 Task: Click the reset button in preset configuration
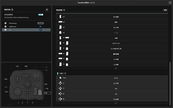pos(165,10)
